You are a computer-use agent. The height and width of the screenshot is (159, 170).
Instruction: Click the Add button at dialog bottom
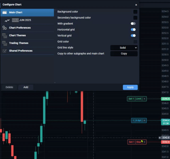pyautogui.click(x=26, y=87)
